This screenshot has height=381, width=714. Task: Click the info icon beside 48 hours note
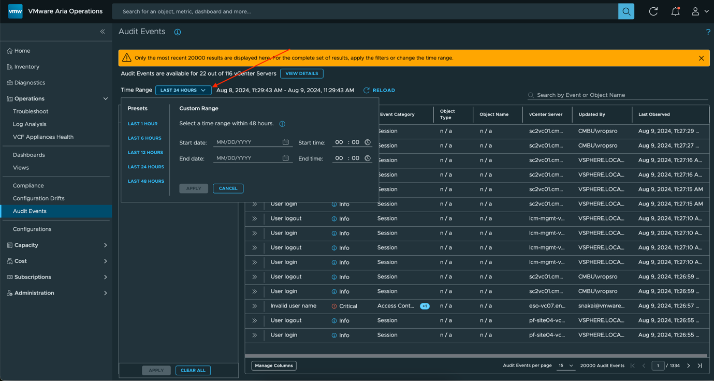pos(282,124)
